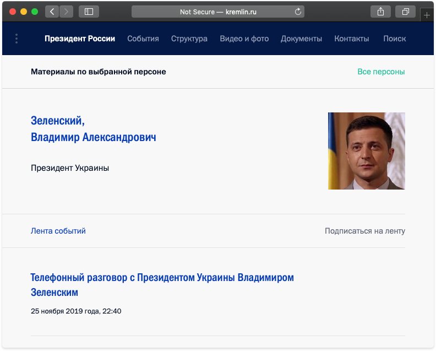Reload the page with the refresh icon
Screen dimensions: 436x351
coord(298,12)
